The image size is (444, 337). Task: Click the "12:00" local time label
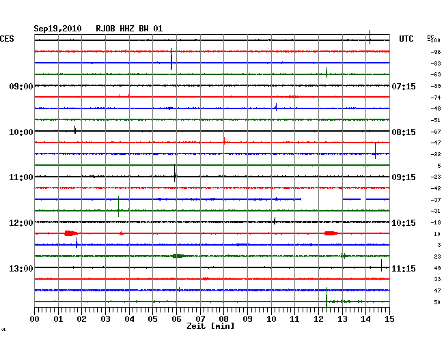point(21,223)
